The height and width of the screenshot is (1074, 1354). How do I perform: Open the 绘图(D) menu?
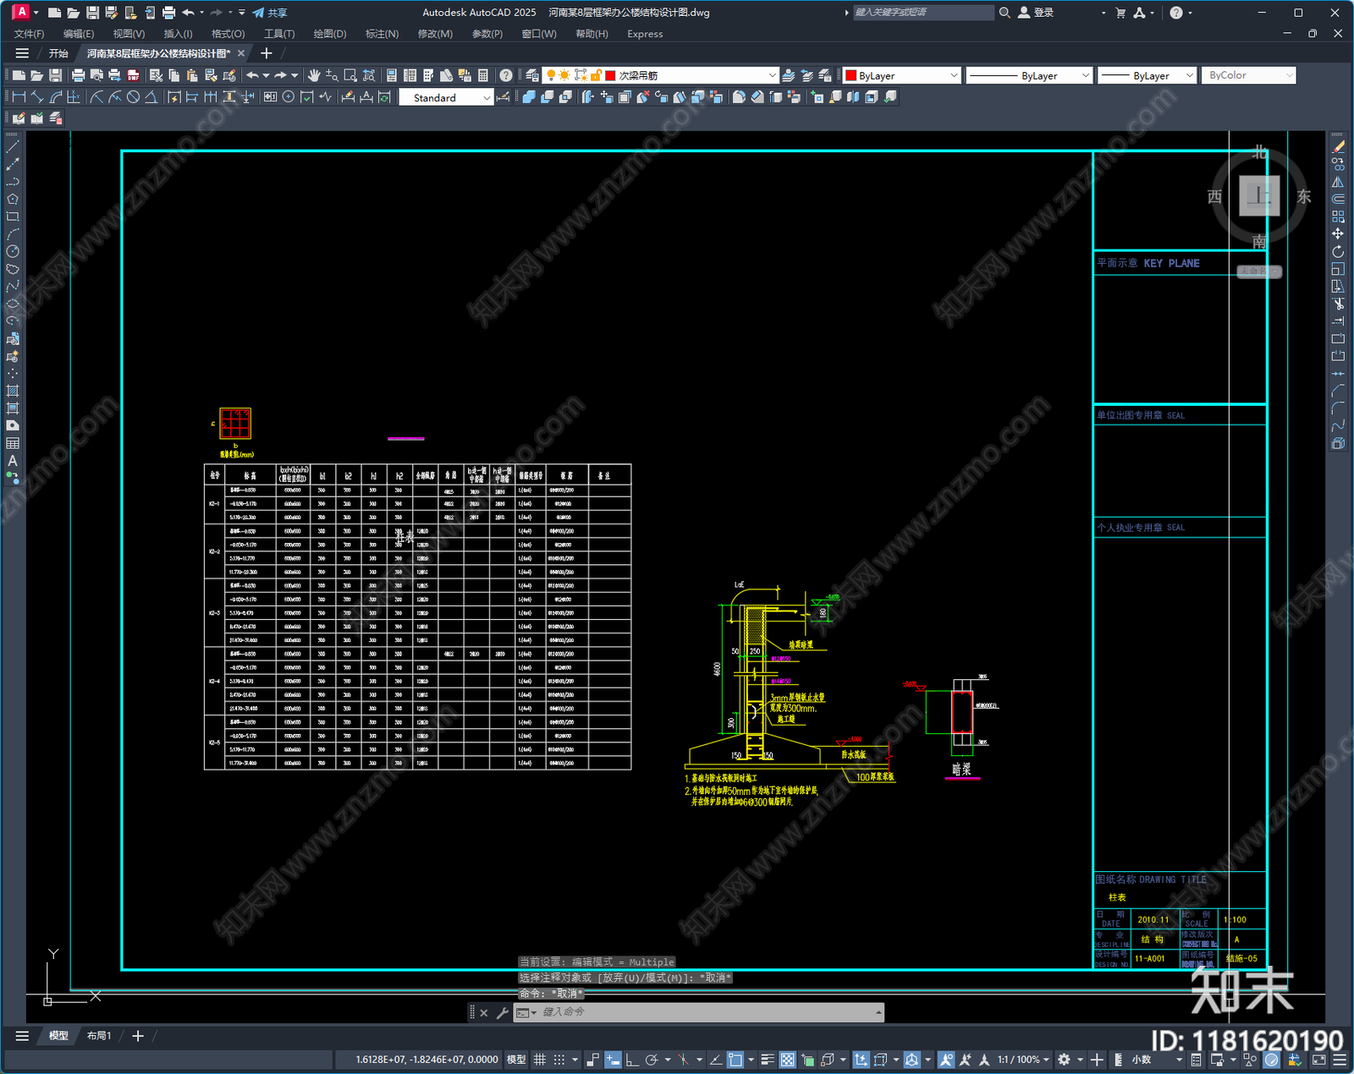(x=330, y=34)
